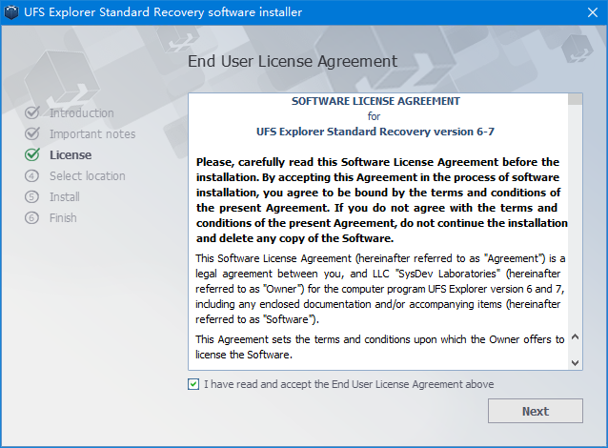Click the step 5 circle icon
This screenshot has width=608, height=448.
pos(31,197)
